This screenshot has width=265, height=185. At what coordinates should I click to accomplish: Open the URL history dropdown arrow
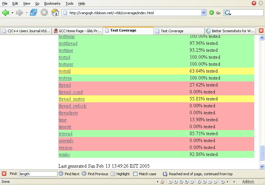(x=204, y=13)
